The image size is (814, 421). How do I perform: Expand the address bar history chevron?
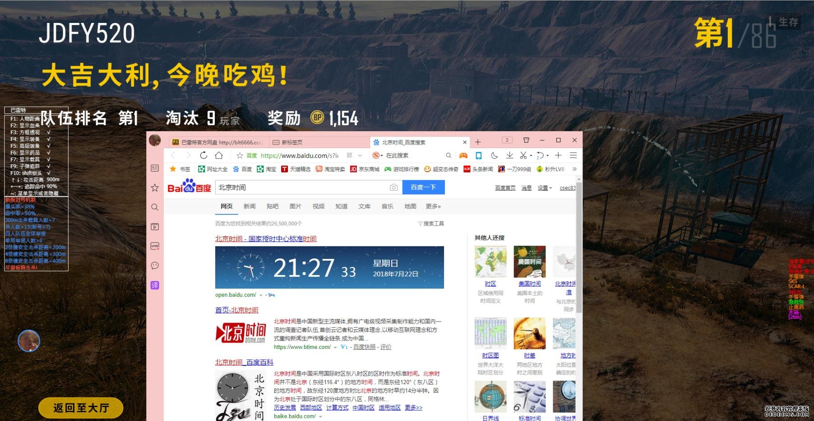point(360,155)
